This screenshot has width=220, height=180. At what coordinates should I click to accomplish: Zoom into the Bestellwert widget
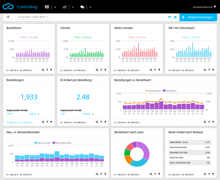click(43, 70)
